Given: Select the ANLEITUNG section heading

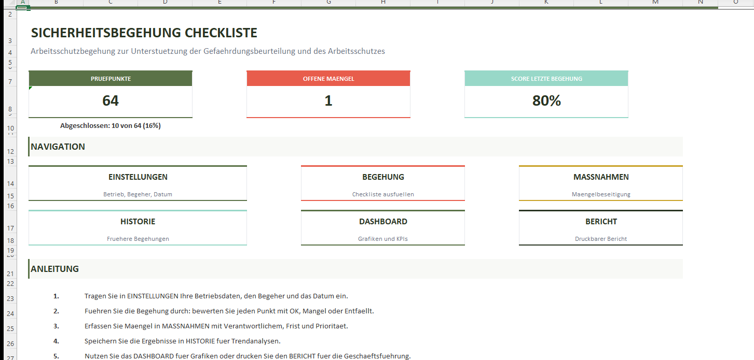Looking at the screenshot, I should [55, 269].
